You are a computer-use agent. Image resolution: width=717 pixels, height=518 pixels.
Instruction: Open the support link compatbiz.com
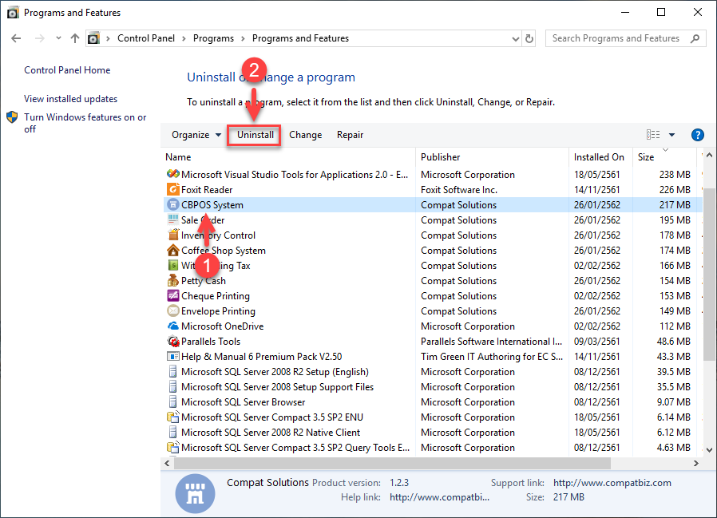coord(612,483)
